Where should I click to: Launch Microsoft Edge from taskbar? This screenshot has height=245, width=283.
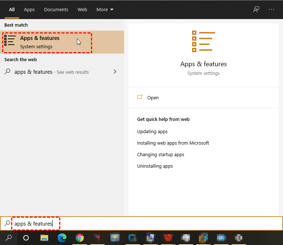tap(62, 237)
